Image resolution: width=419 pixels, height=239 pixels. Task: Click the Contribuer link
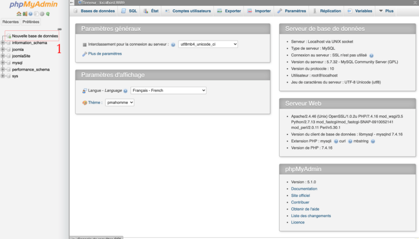pos(300,202)
